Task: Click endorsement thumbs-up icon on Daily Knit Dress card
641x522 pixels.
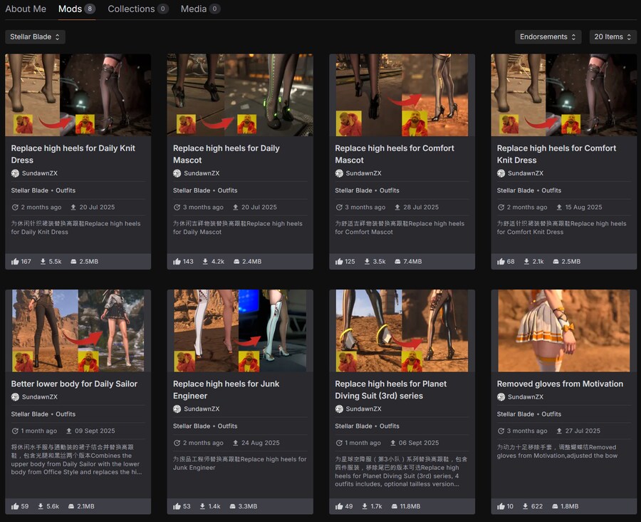Action: [16, 262]
